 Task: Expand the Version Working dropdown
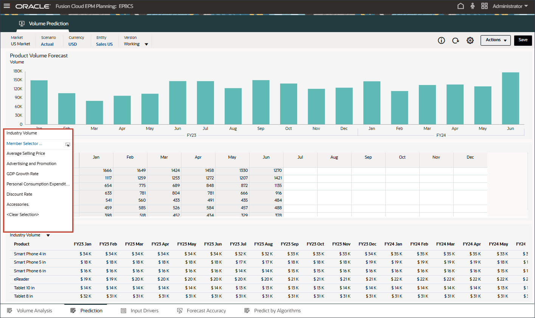click(x=146, y=44)
